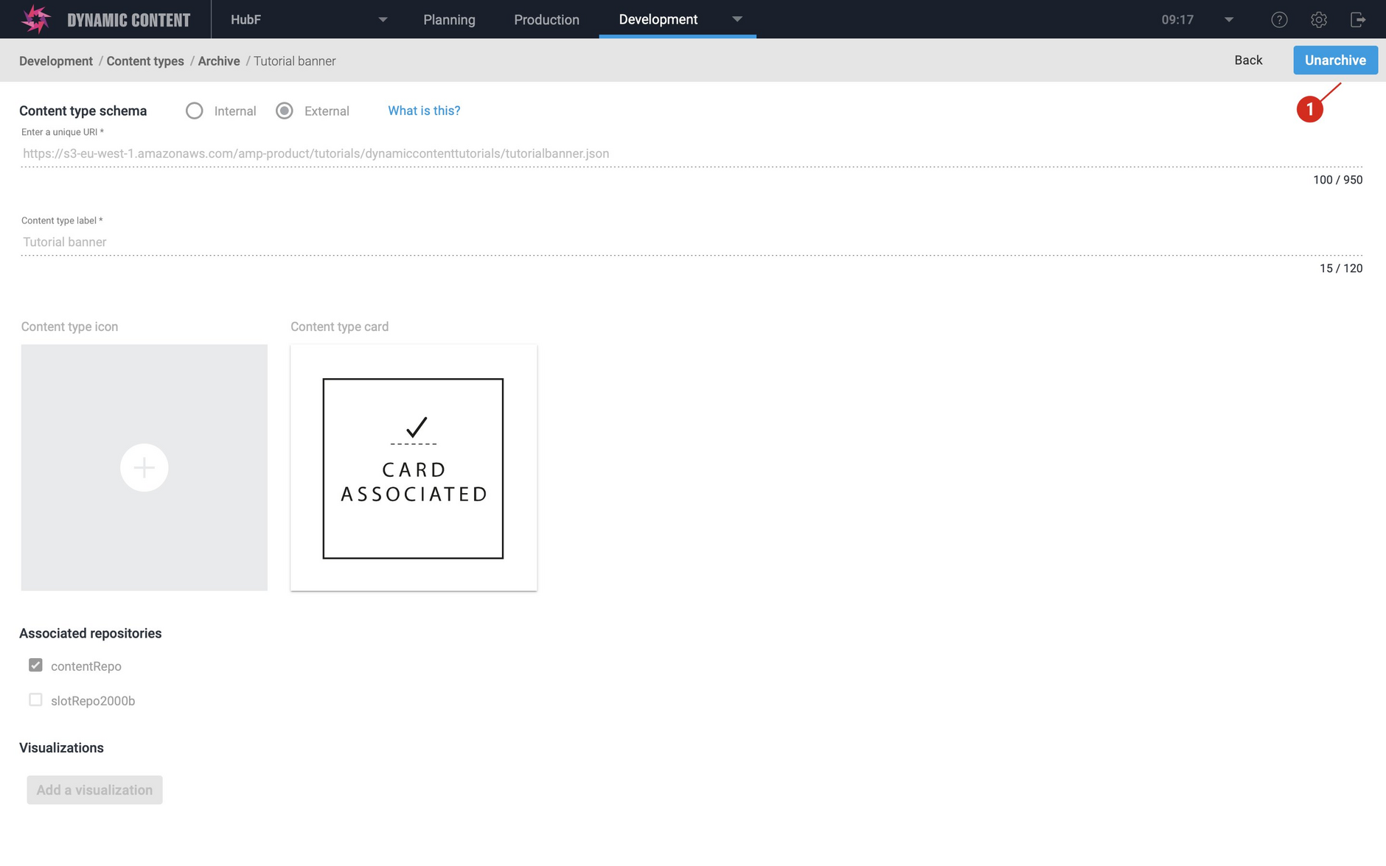Click the log out icon
The height and width of the screenshot is (866, 1386).
pyautogui.click(x=1358, y=20)
